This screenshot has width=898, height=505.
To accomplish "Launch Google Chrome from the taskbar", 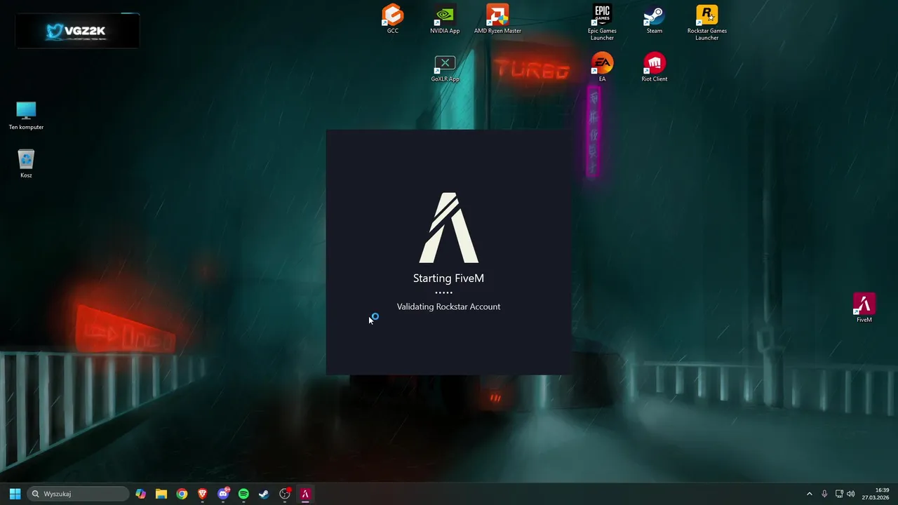I will [182, 494].
